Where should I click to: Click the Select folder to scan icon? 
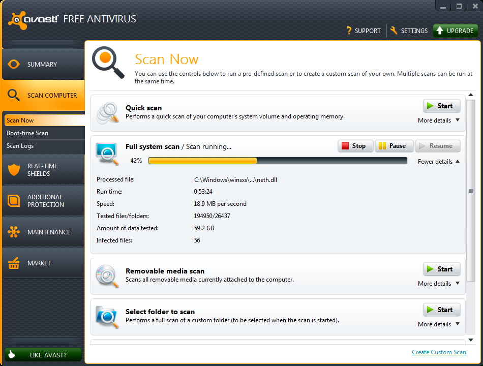pos(107,317)
